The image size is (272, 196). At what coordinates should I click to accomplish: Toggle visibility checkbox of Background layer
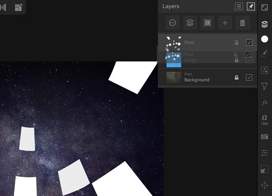(249, 77)
